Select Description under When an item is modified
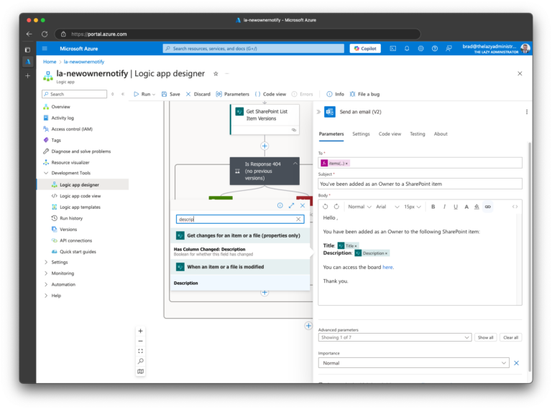The image size is (552, 409). click(x=241, y=283)
